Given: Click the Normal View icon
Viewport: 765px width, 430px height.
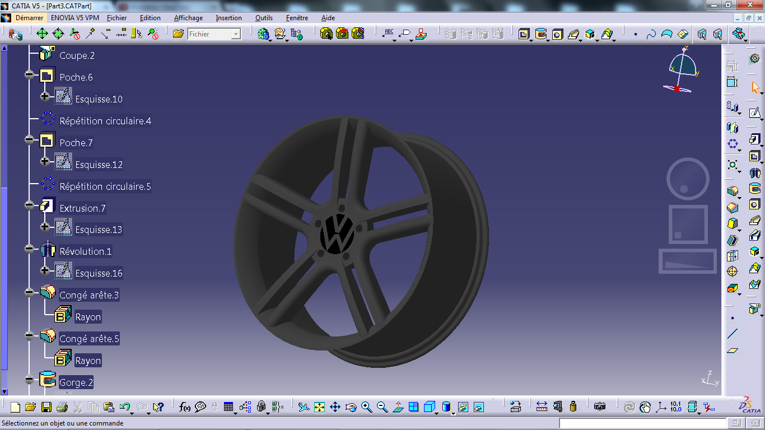Looking at the screenshot, I should point(398,407).
